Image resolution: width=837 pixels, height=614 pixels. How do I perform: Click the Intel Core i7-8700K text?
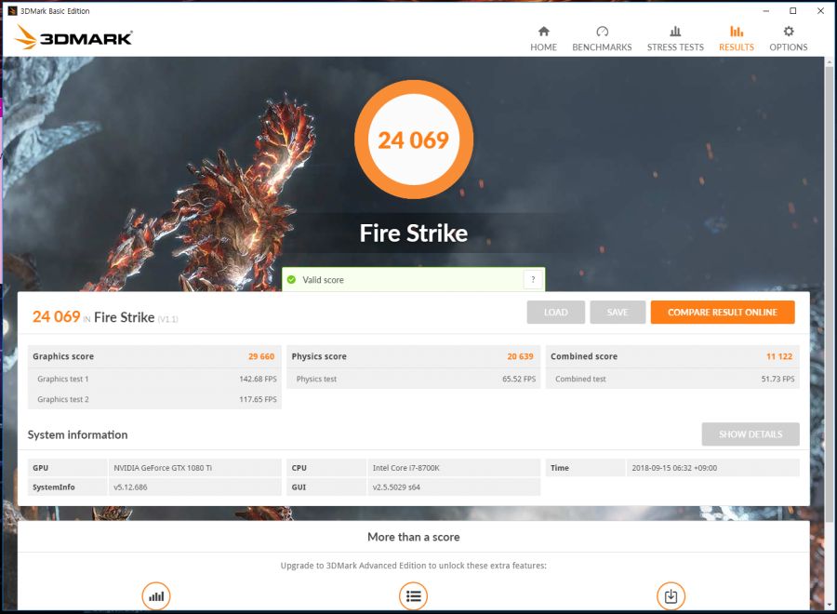point(405,468)
